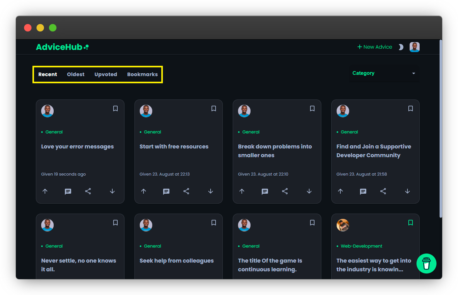Share 'Start with free resources' advice
This screenshot has width=458, height=295.
pyautogui.click(x=186, y=191)
